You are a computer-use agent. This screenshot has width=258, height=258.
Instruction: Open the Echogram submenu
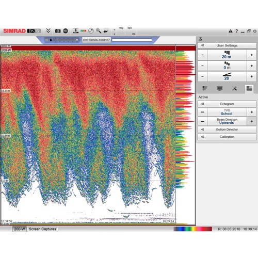tap(227, 104)
